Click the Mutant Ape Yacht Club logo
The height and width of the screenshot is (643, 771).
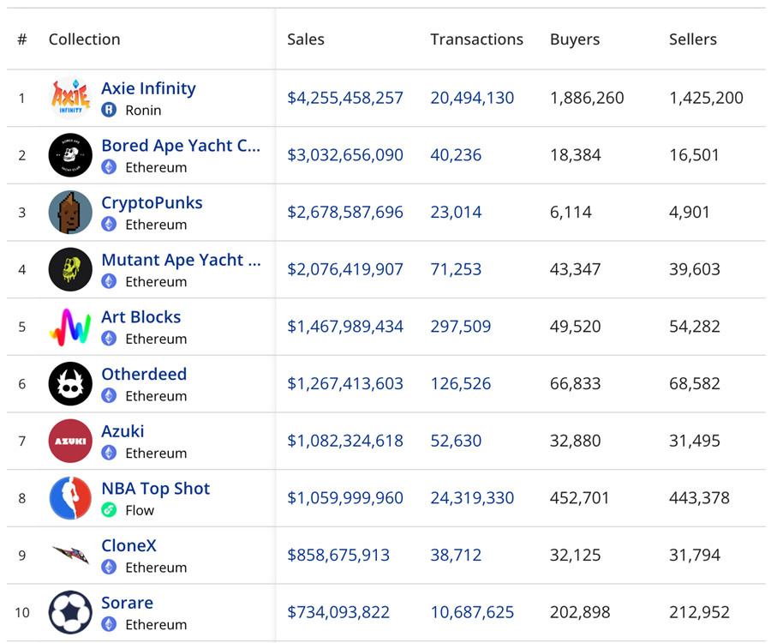(x=70, y=269)
